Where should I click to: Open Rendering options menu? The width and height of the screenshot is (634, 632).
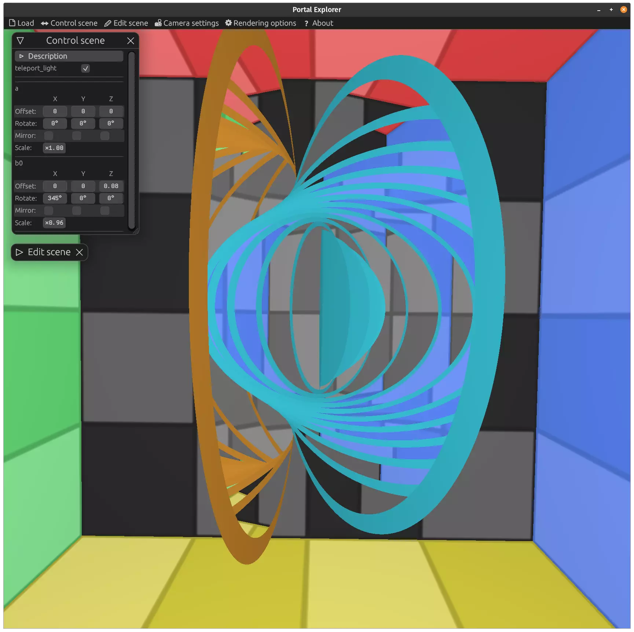(x=261, y=23)
